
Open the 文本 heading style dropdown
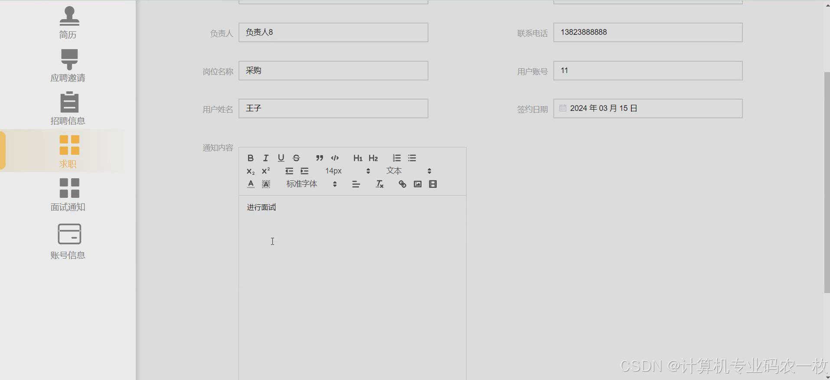[x=408, y=171]
